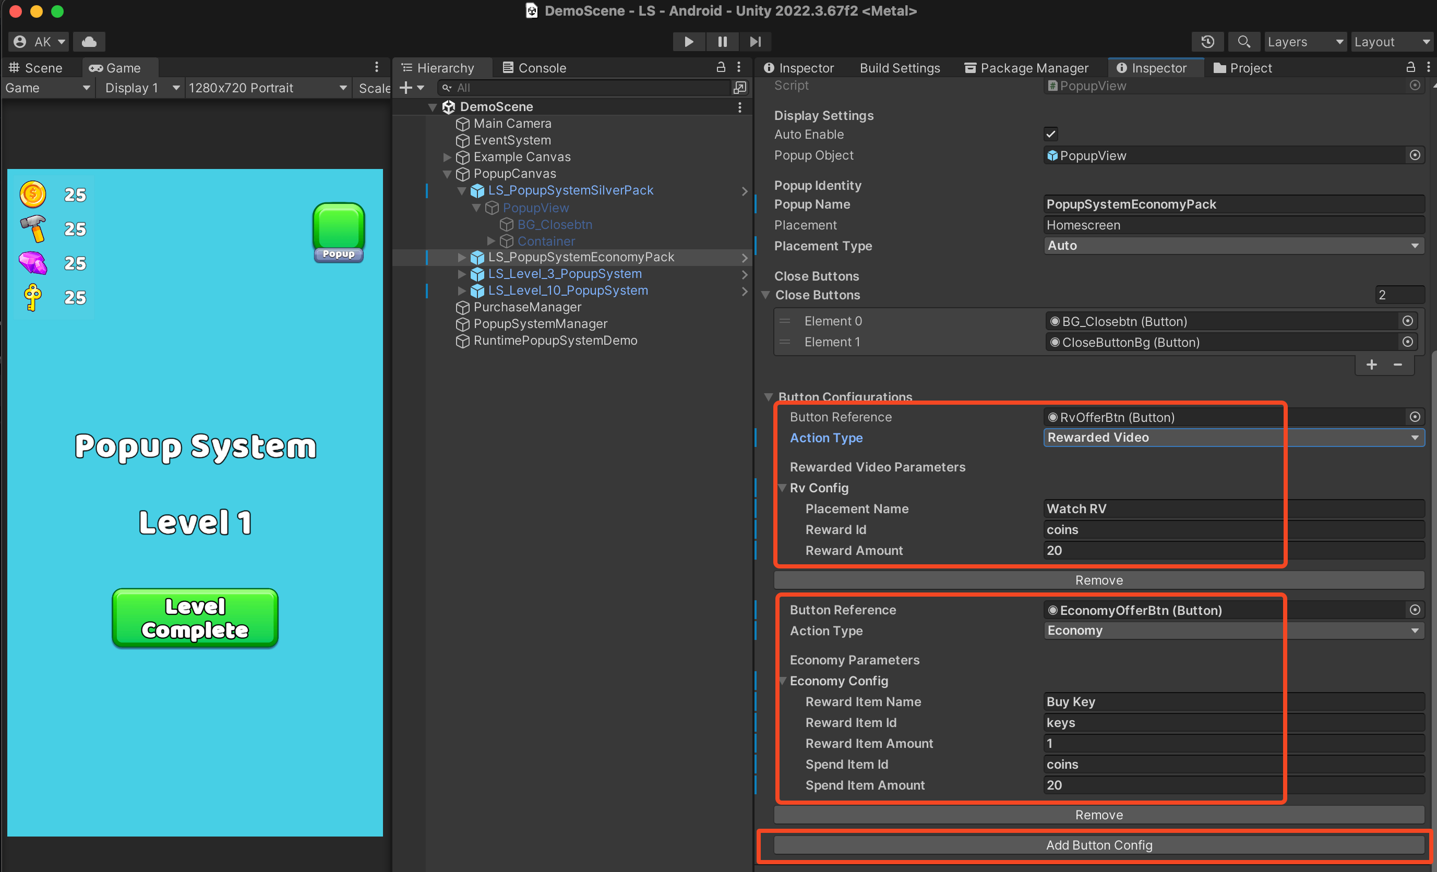The image size is (1437, 872).
Task: Switch to the Package Manager tab
Action: pyautogui.click(x=1026, y=68)
